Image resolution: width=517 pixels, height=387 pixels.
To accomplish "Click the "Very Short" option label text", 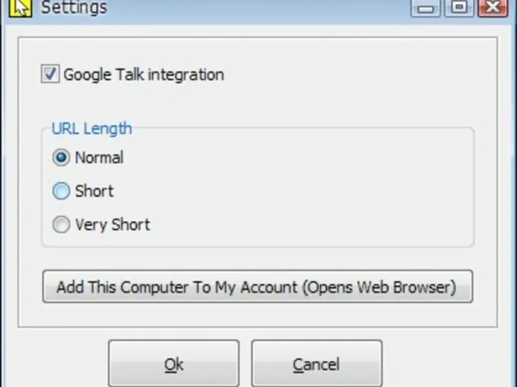I will tap(112, 225).
